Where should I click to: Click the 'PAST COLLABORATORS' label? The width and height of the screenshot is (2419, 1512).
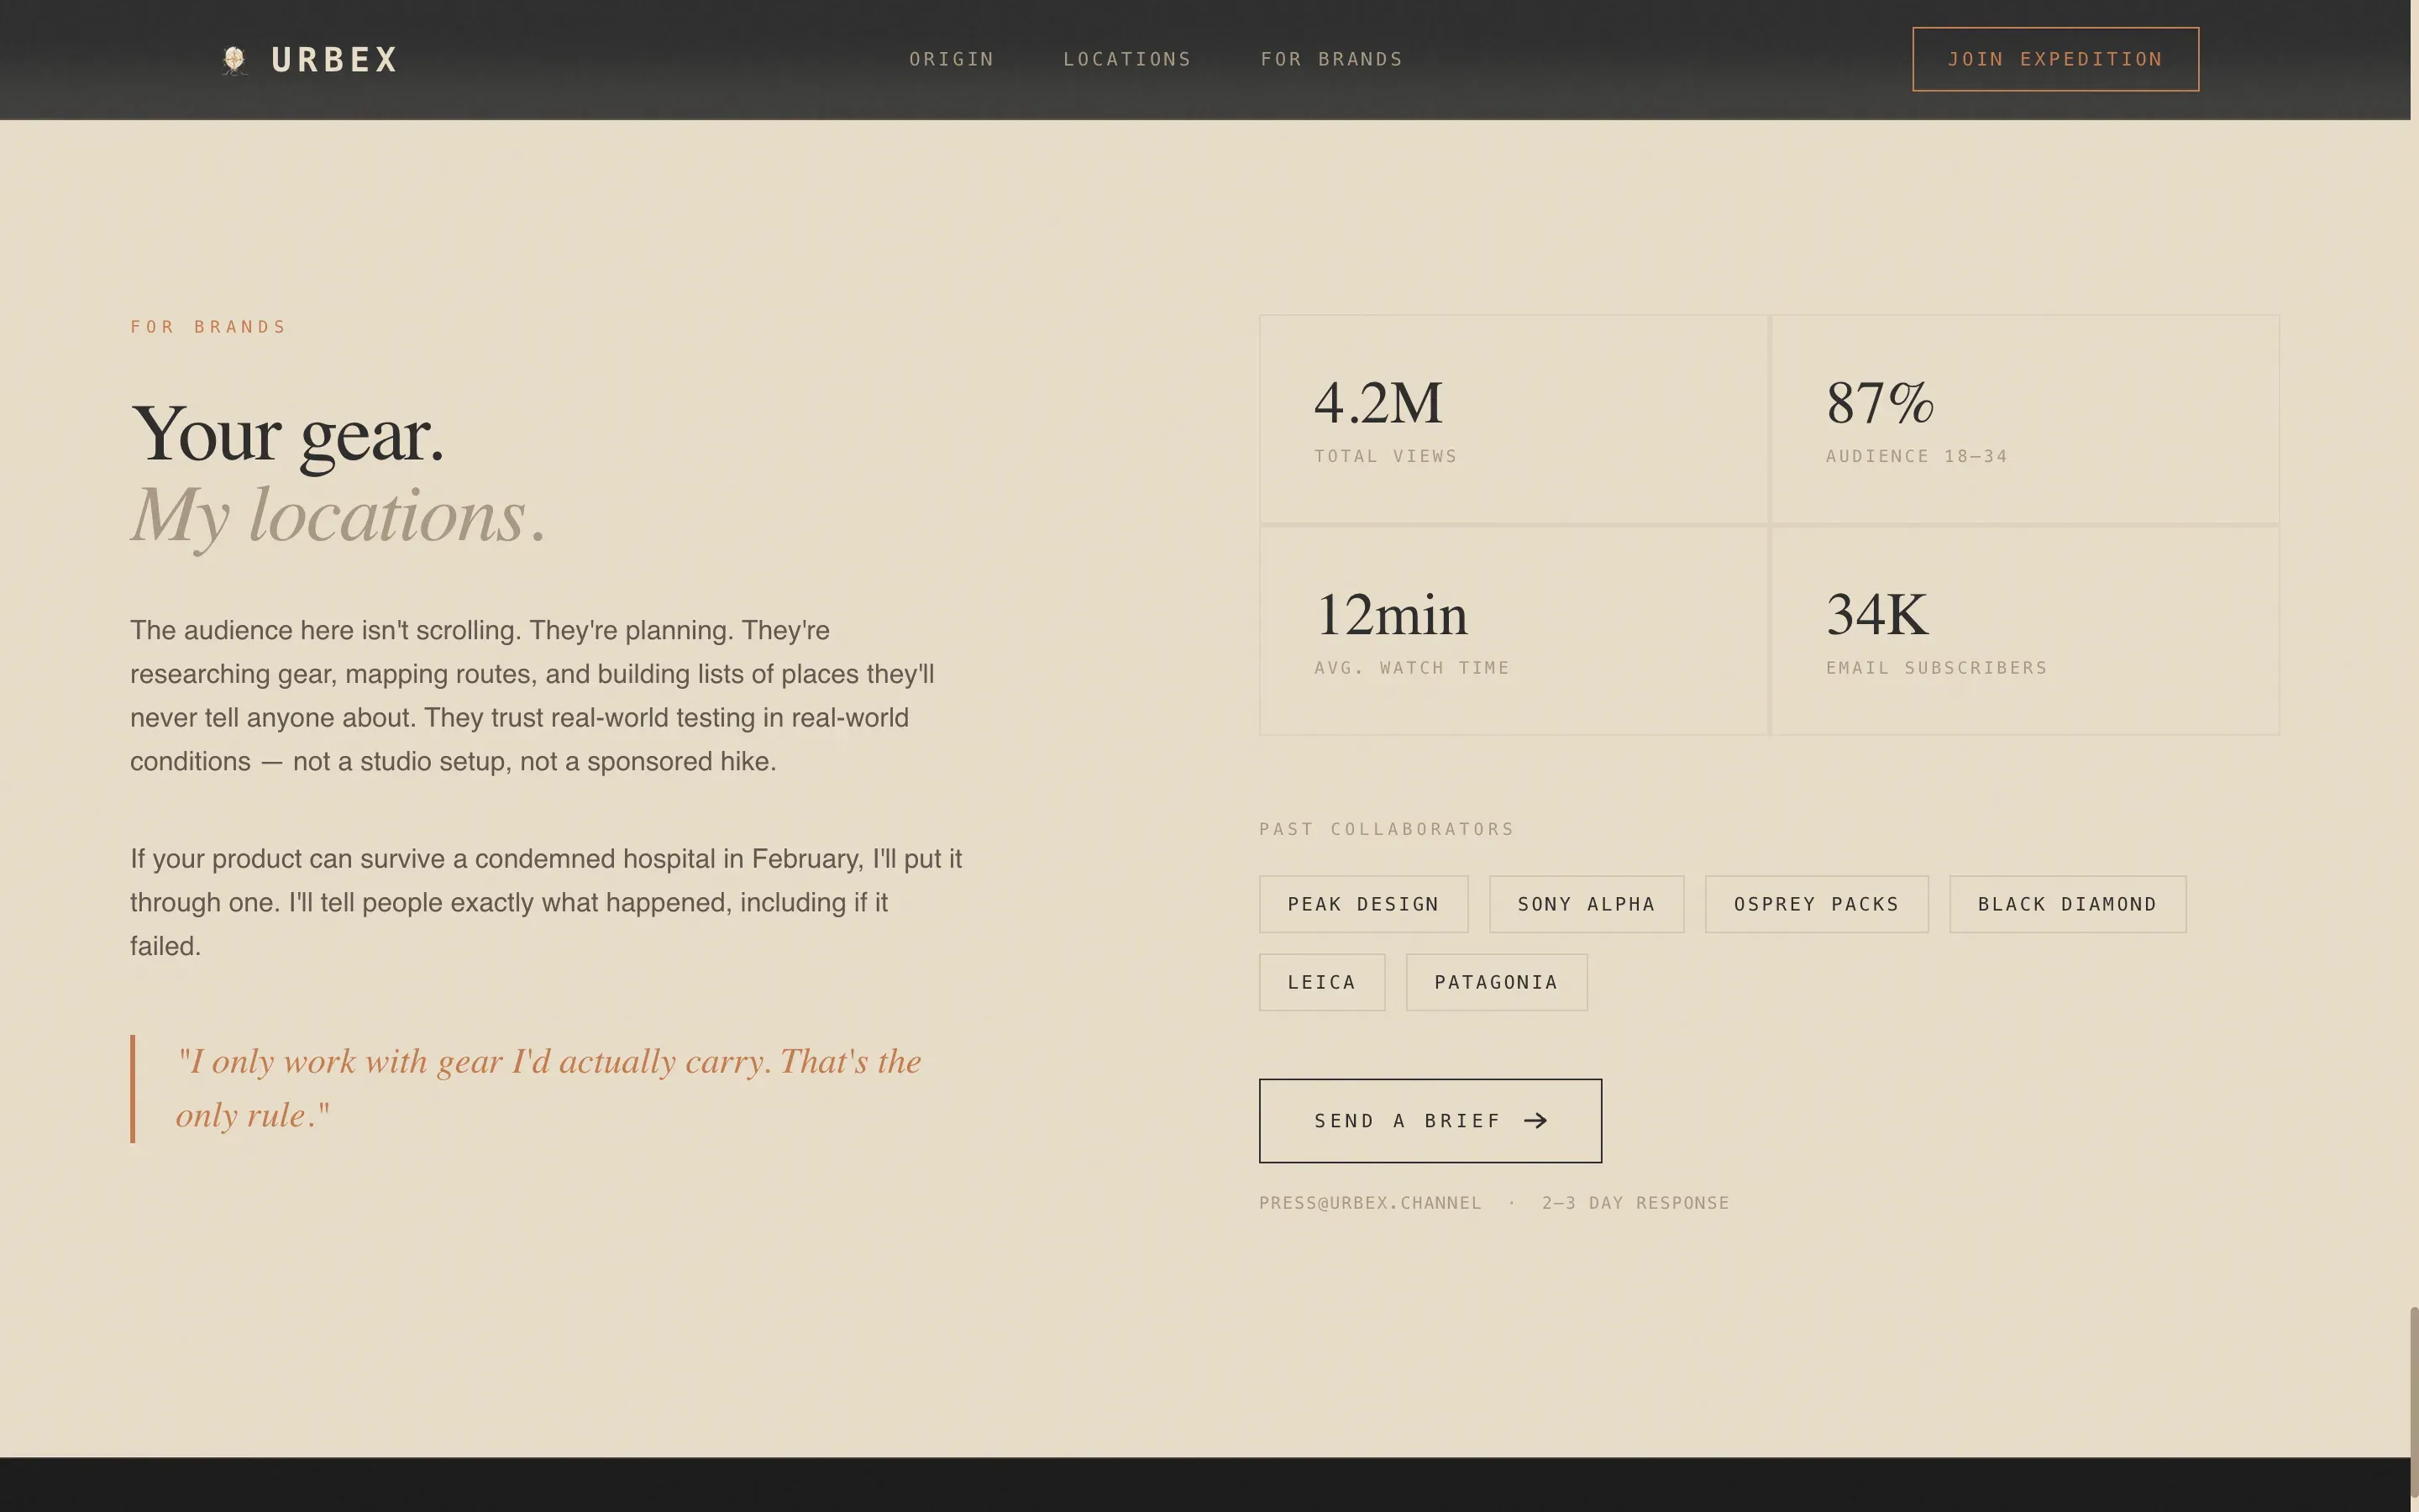click(x=1385, y=829)
